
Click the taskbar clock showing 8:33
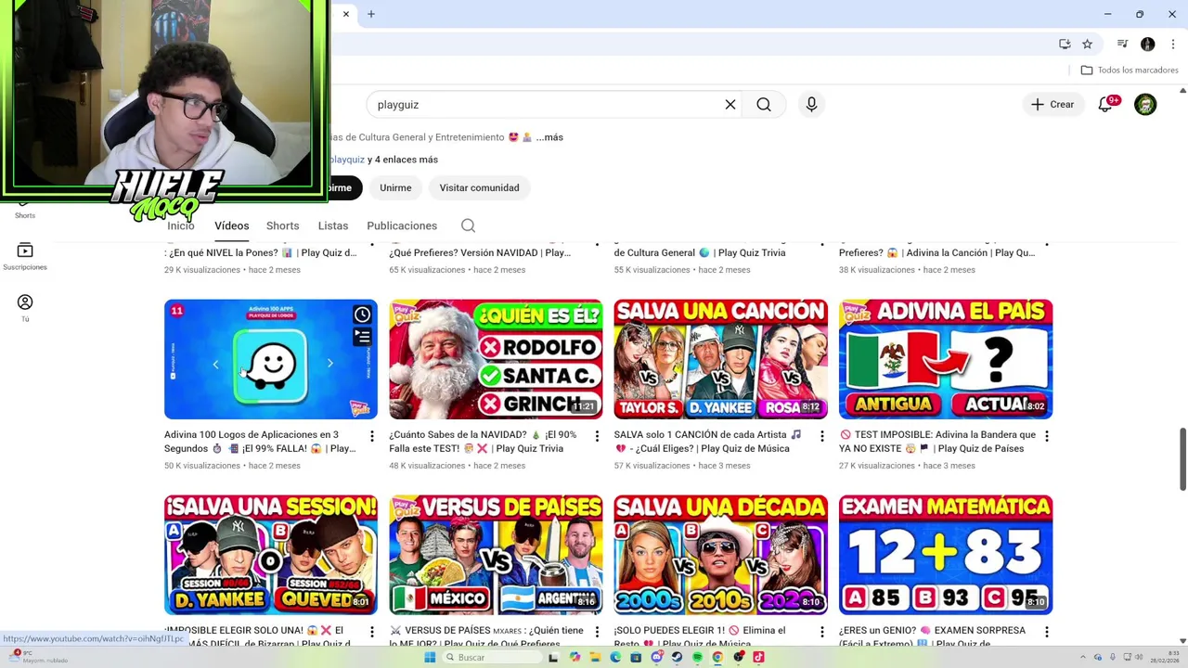(x=1165, y=657)
